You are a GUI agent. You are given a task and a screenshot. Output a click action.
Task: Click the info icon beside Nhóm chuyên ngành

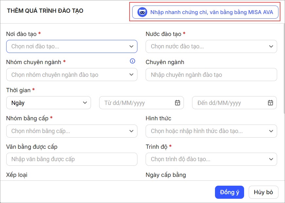(x=133, y=61)
